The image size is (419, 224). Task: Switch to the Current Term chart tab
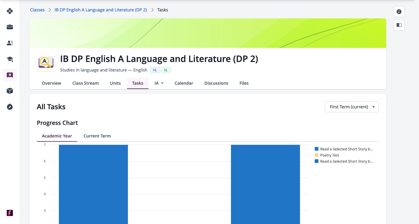coord(97,136)
